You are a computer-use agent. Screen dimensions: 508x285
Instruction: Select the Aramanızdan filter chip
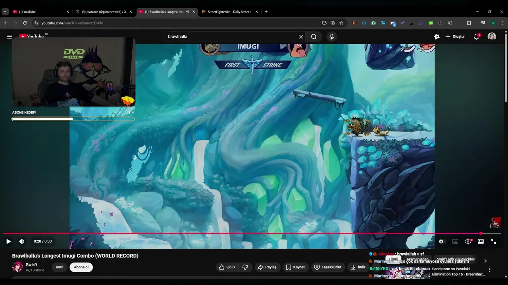coord(418,259)
